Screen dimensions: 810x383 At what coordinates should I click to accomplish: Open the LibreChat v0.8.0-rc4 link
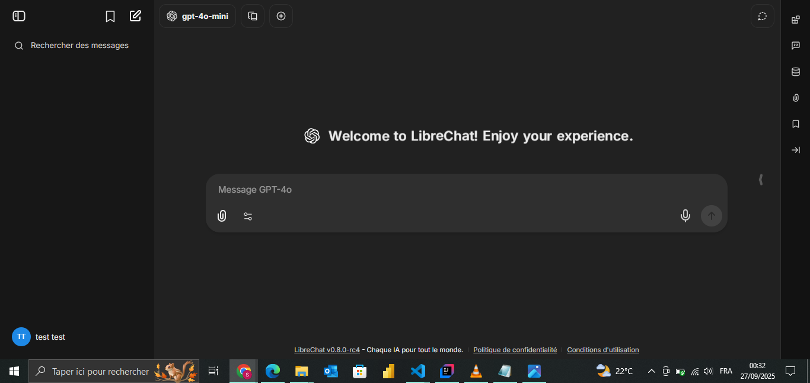[327, 350]
